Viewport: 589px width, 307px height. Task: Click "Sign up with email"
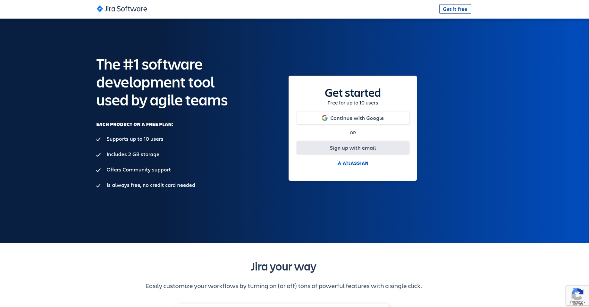pos(353,148)
